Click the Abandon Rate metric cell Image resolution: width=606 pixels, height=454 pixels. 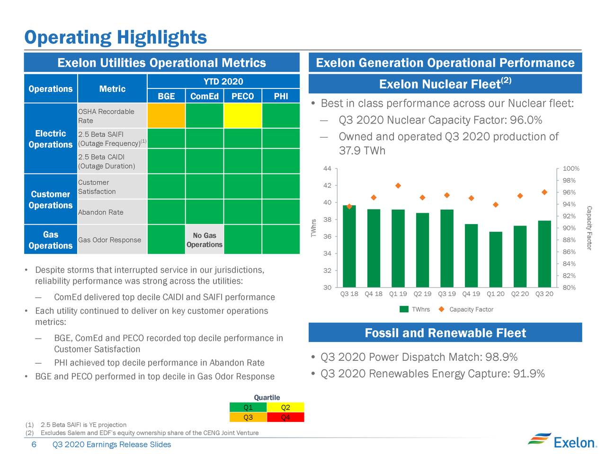pyautogui.click(x=112, y=212)
